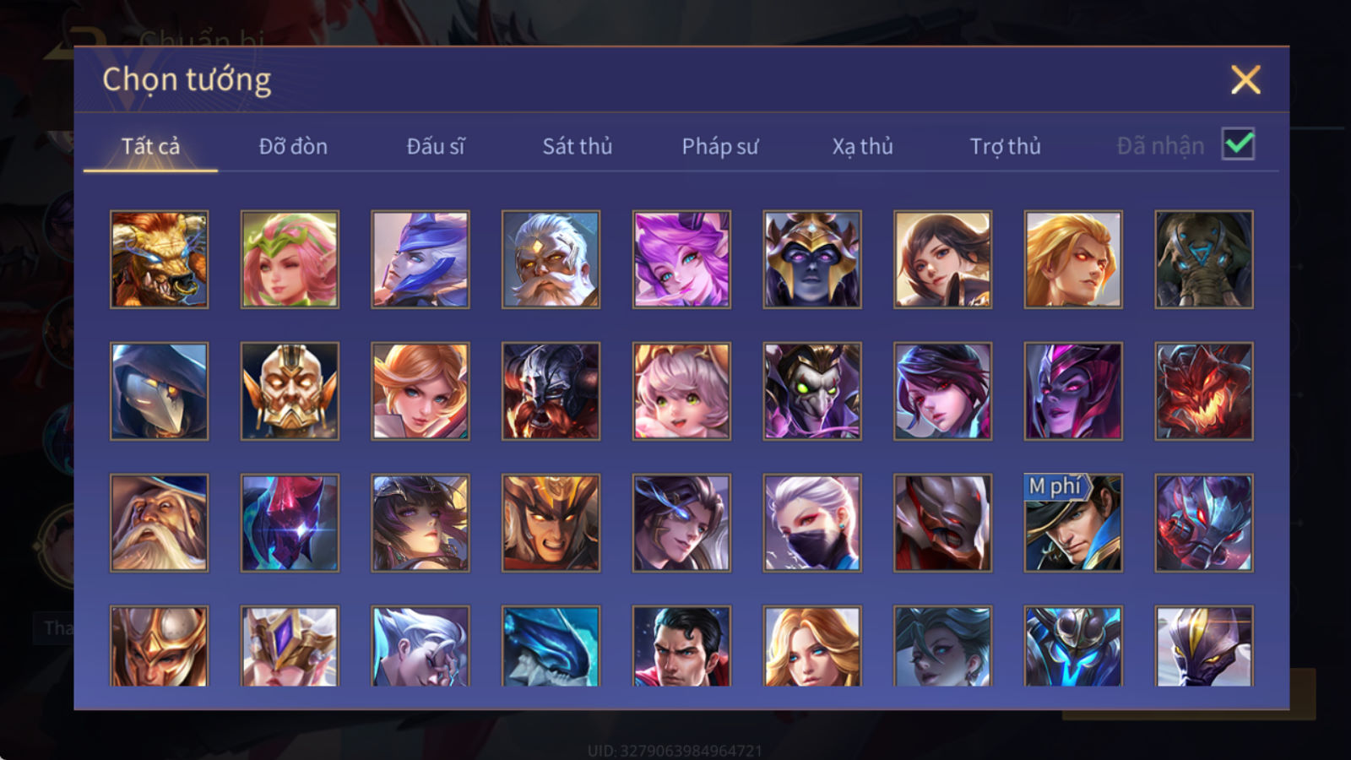
Task: Choose the purple-haired bunny-eared girl hero
Action: [681, 259]
